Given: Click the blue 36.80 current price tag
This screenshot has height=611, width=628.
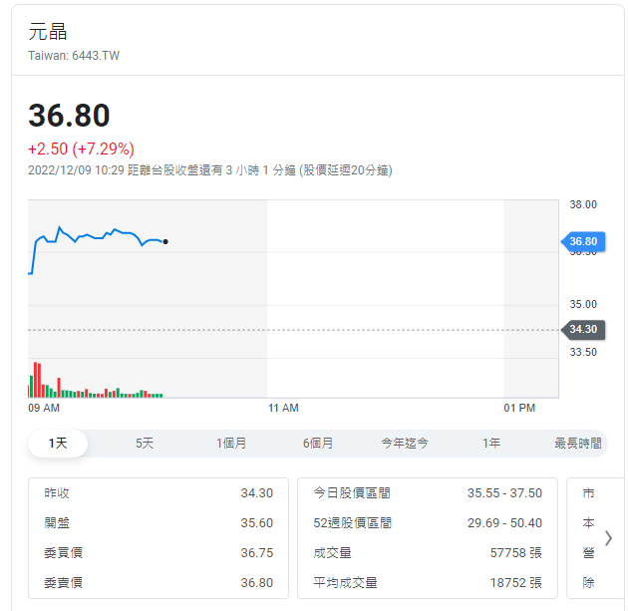Looking at the screenshot, I should tap(583, 241).
